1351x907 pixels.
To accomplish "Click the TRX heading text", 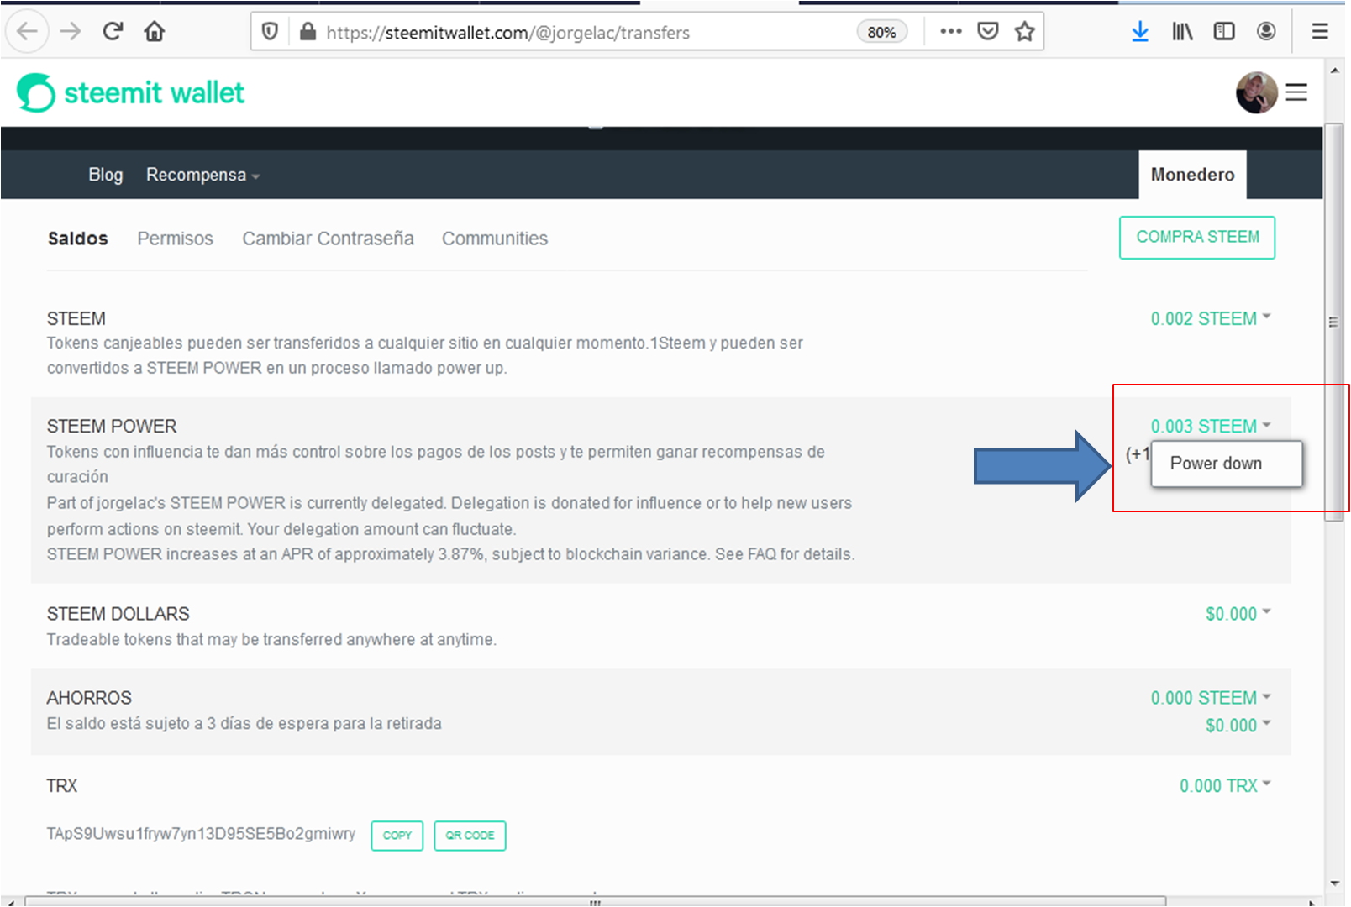I will tap(61, 786).
